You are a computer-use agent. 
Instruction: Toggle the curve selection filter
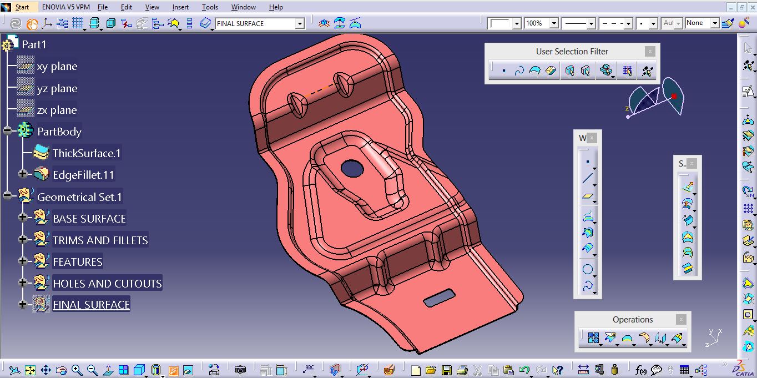pos(519,70)
